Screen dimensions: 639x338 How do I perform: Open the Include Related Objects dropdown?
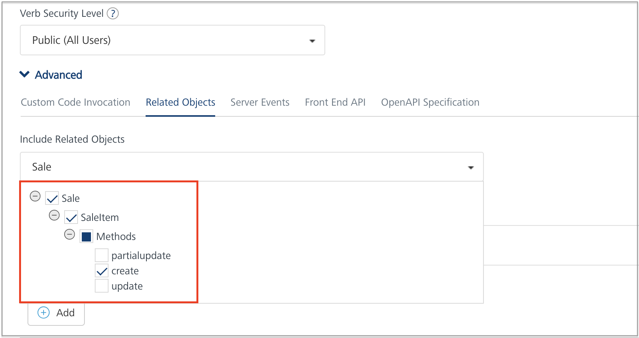click(x=251, y=167)
